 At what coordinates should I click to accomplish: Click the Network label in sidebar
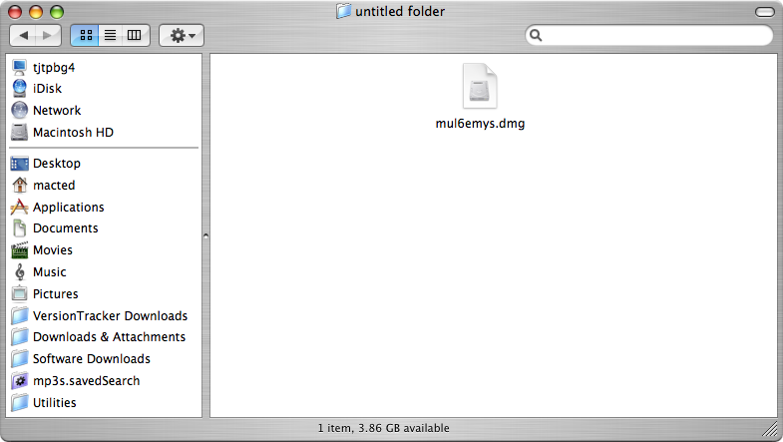coord(57,111)
